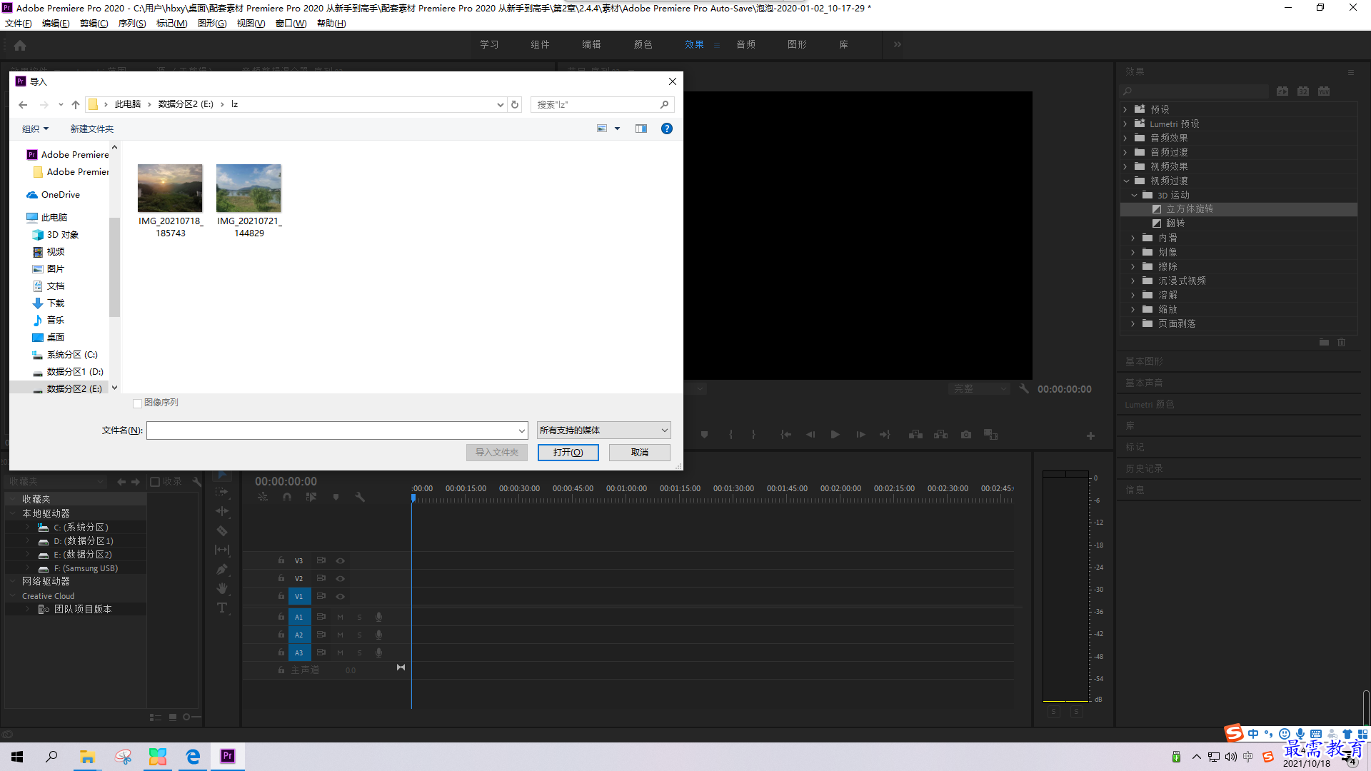Click Mark In in program monitor
The width and height of the screenshot is (1371, 771).
[730, 434]
